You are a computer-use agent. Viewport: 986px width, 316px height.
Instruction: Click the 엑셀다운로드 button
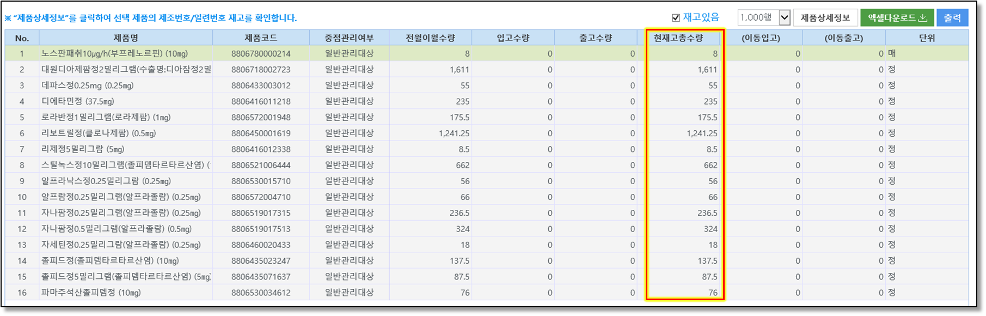click(897, 18)
